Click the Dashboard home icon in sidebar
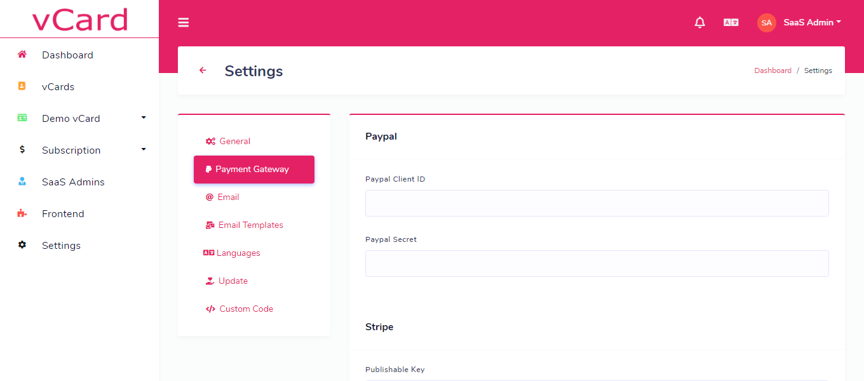This screenshot has height=381, width=864. pos(22,55)
